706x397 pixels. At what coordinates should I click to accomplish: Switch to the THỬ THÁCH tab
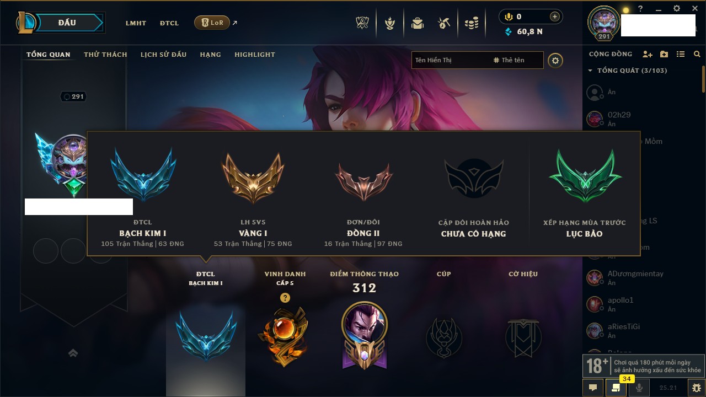click(x=105, y=55)
